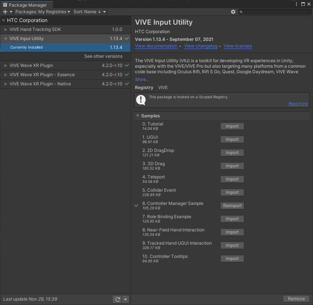Click See other versions
The image size is (313, 305).
[x=103, y=56]
